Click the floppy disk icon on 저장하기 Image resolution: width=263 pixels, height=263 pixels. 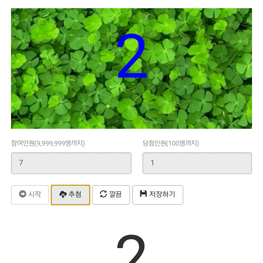pos(144,194)
